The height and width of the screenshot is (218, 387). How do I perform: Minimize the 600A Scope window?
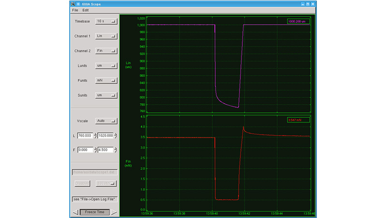(303, 4)
